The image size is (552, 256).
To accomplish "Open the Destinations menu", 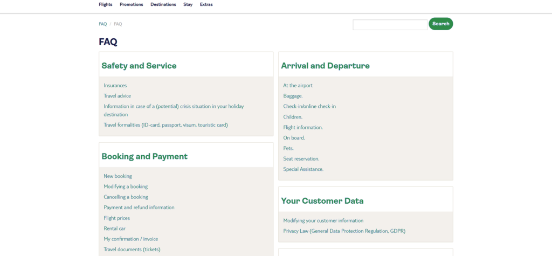I will (x=163, y=4).
